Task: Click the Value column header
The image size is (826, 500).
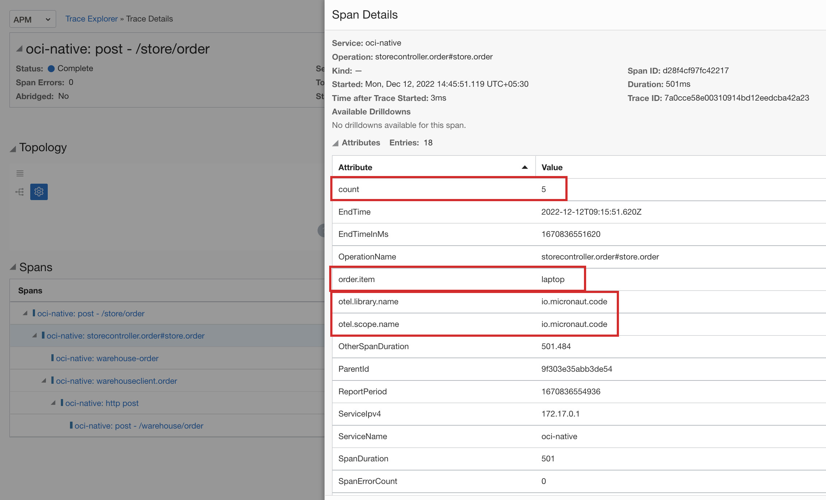Action: click(x=552, y=167)
